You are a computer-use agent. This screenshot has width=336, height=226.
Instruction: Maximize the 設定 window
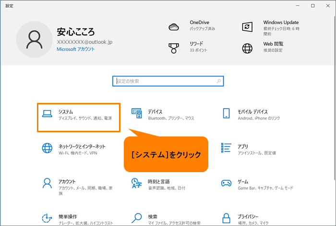coord(313,6)
